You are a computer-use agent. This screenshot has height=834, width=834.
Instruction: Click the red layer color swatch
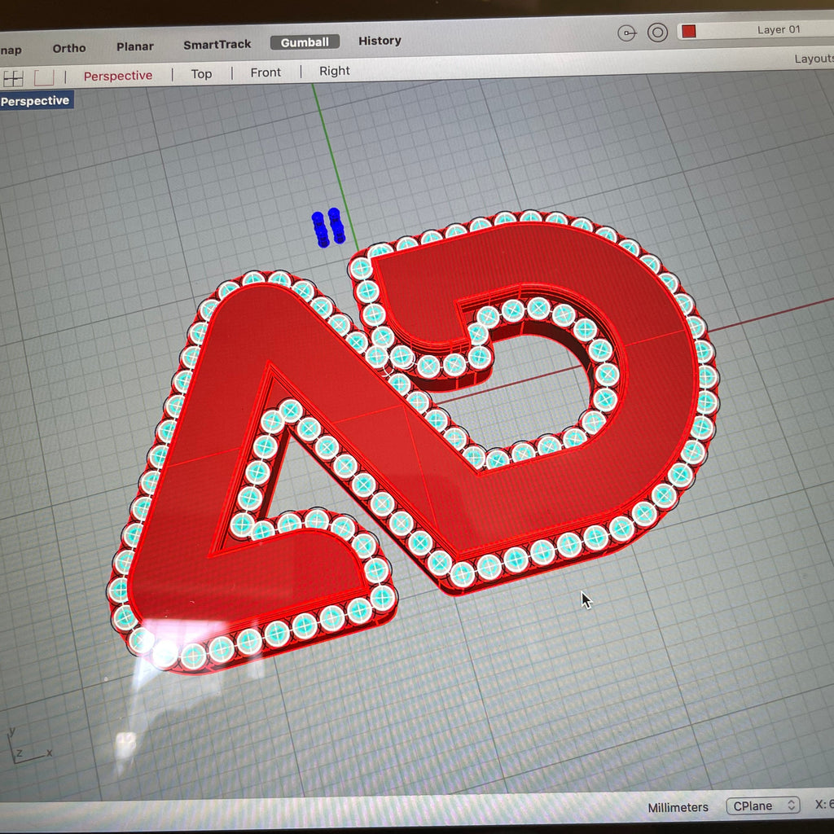tap(689, 32)
